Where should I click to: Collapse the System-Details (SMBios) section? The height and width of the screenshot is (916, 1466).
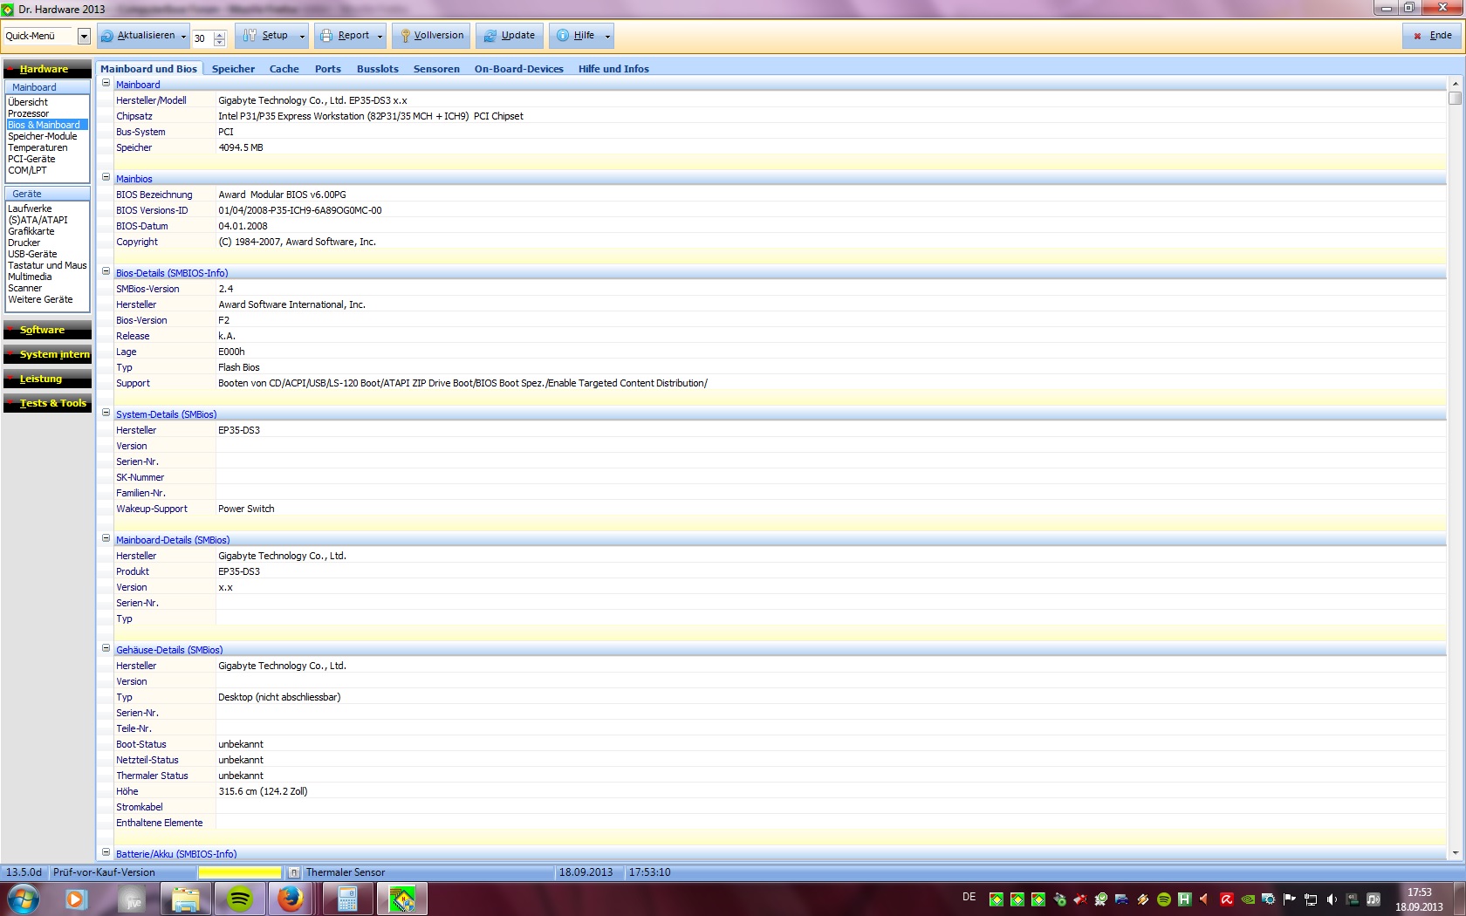106,414
